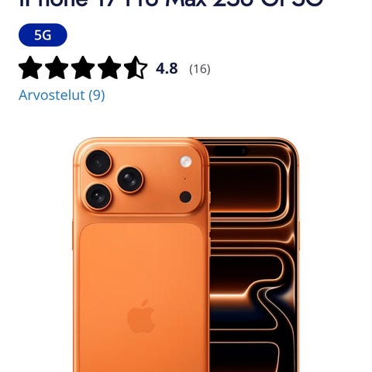Open the (16) ratings count
The image size is (372, 372).
tap(200, 69)
